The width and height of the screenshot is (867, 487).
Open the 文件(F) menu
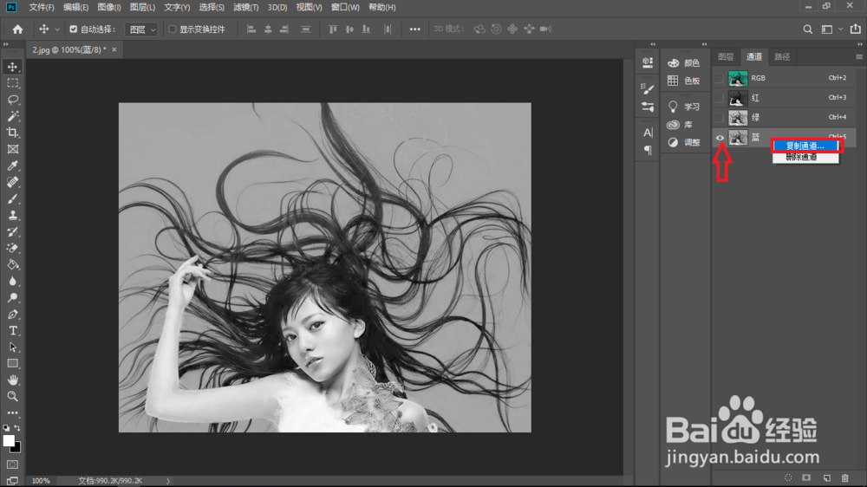(42, 7)
